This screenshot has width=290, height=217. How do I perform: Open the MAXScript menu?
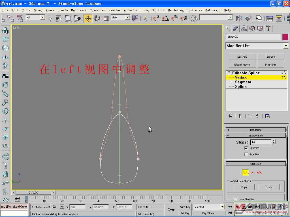213,10
